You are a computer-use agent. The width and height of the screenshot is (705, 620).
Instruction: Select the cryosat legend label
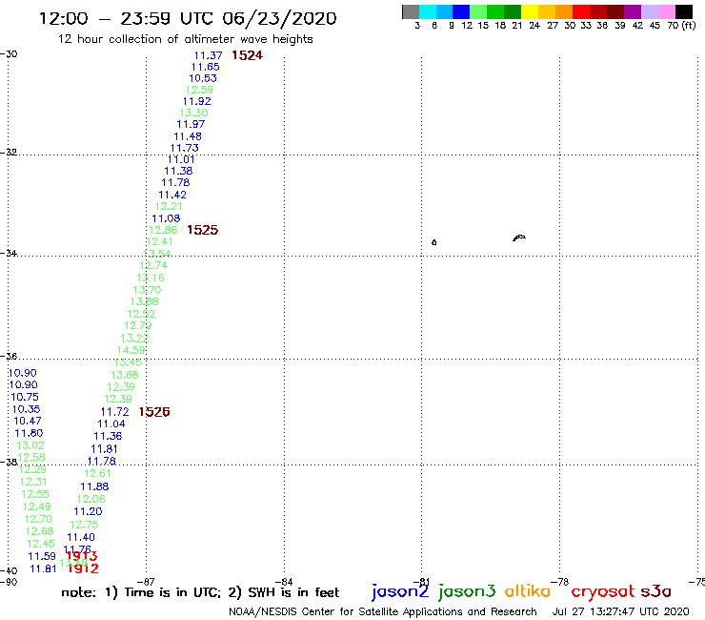coord(603,591)
